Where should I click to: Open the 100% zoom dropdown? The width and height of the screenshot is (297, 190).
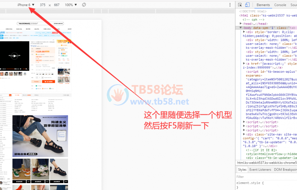point(71,5)
